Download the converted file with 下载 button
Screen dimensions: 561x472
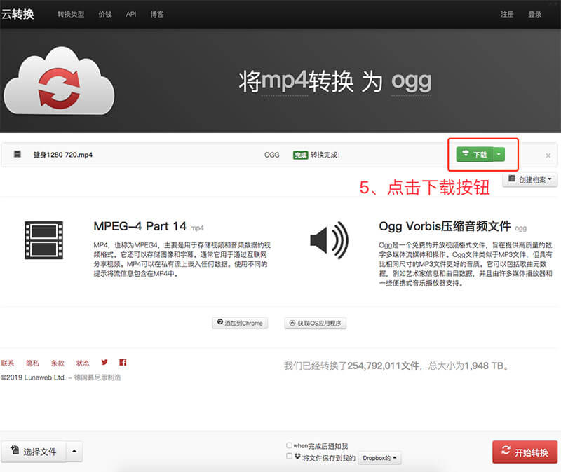(x=475, y=154)
